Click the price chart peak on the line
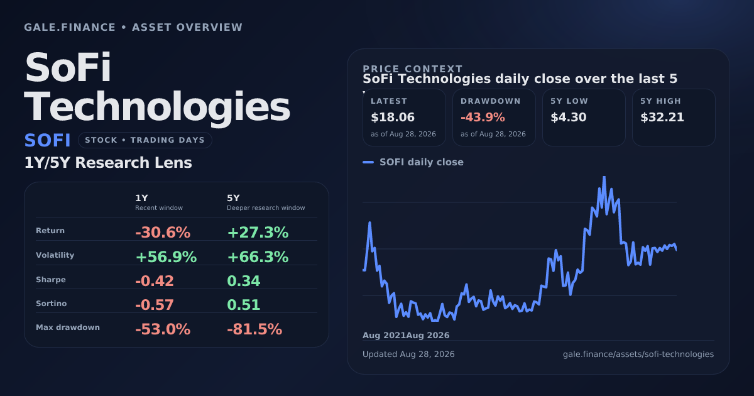The width and height of the screenshot is (754, 396). tap(604, 177)
